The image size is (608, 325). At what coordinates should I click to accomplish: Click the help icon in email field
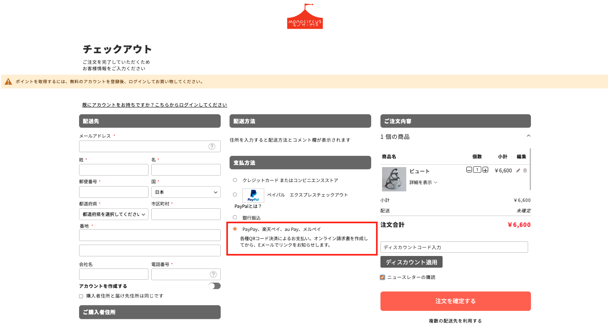tap(212, 147)
